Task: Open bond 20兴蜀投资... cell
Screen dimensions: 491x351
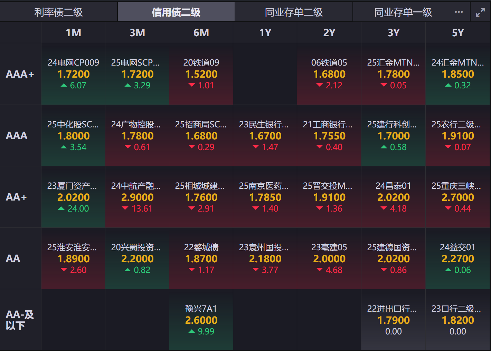Action: pyautogui.click(x=137, y=259)
